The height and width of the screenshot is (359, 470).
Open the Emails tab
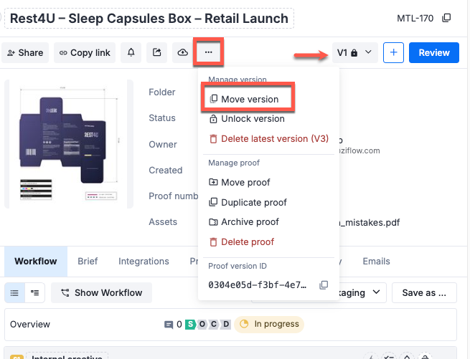tap(376, 261)
